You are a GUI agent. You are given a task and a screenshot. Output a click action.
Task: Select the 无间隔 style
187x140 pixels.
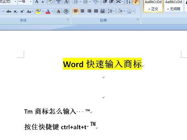(x=173, y=6)
